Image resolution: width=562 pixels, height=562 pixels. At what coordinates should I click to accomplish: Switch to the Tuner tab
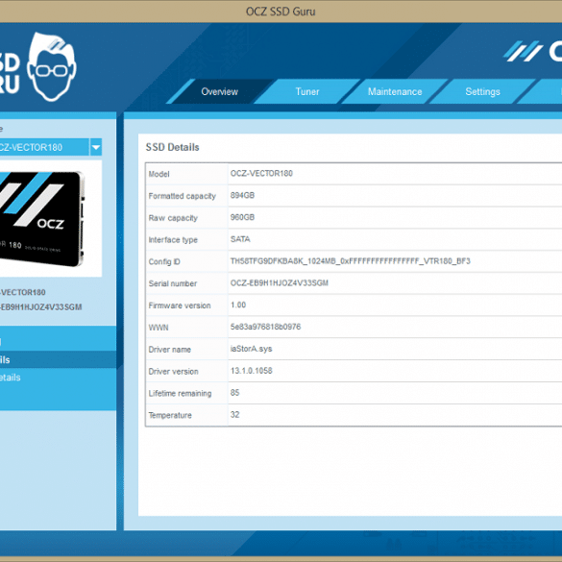[x=307, y=92]
